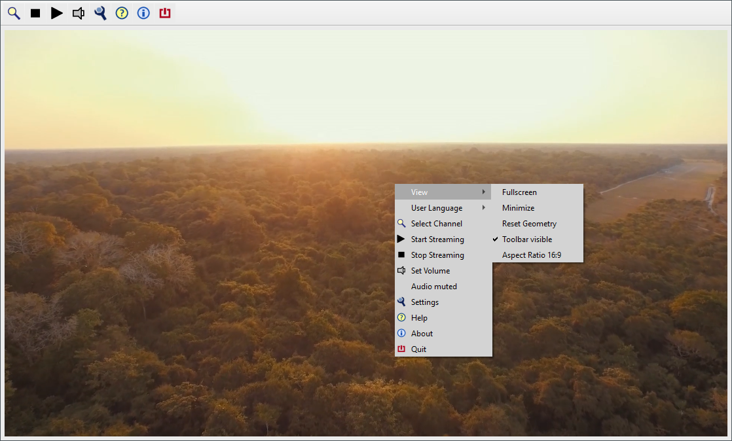Select Stop Streaming in the context menu
The image size is (732, 441).
coord(437,255)
